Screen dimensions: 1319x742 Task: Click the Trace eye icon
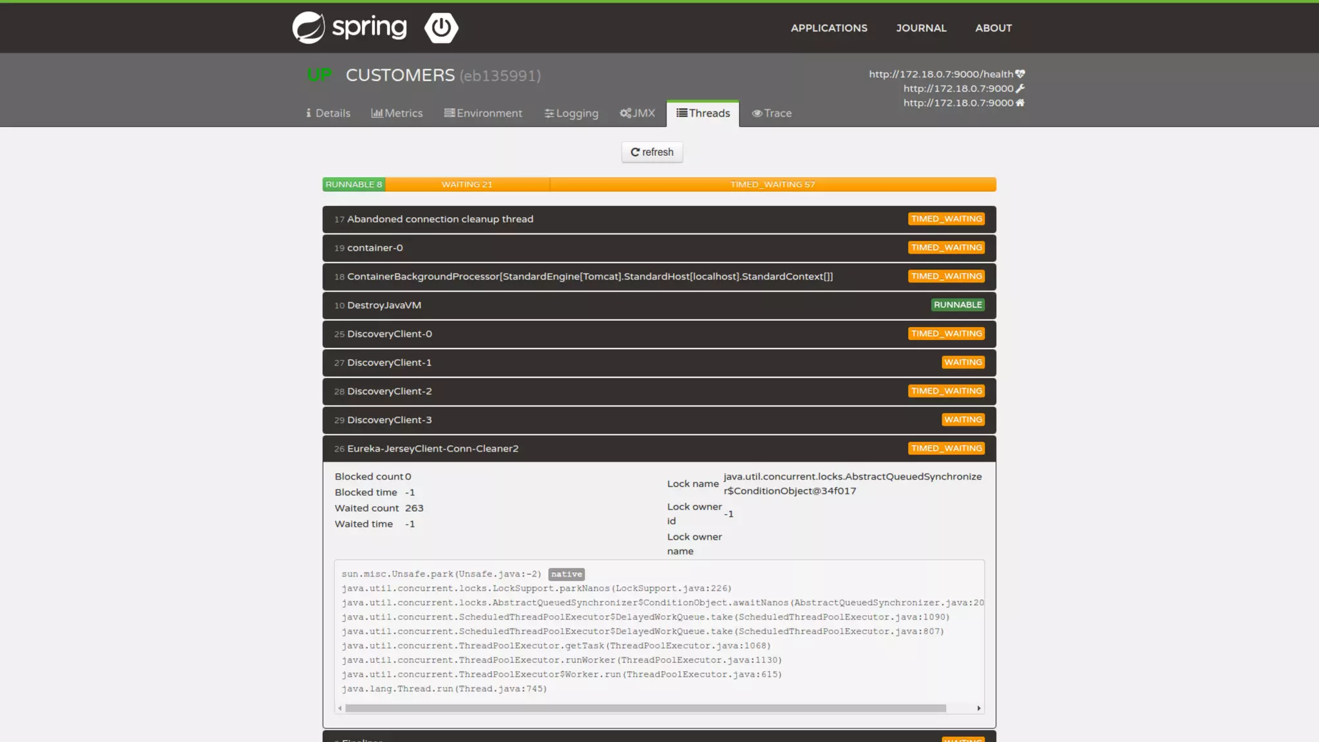[x=757, y=113]
